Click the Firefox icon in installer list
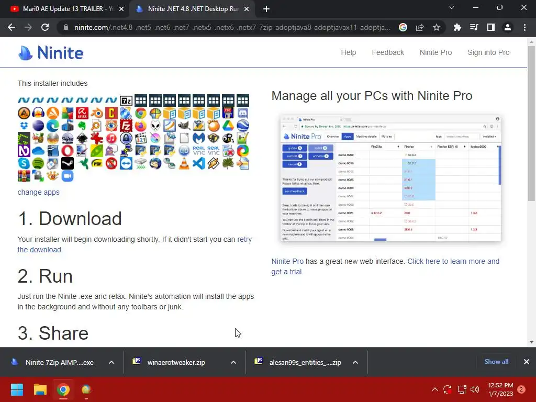The height and width of the screenshot is (402, 536). (140, 126)
